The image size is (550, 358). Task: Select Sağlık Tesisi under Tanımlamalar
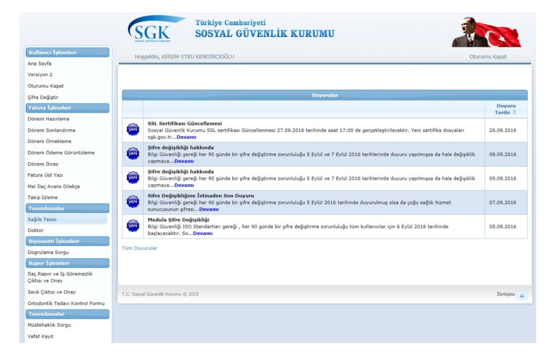click(67, 219)
